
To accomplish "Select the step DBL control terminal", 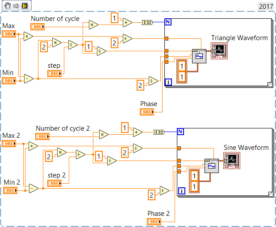I will coord(54,74).
